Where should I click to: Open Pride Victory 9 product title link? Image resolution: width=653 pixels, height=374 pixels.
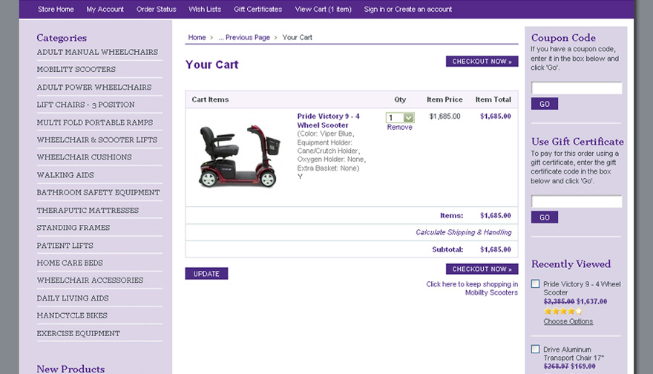(328, 121)
